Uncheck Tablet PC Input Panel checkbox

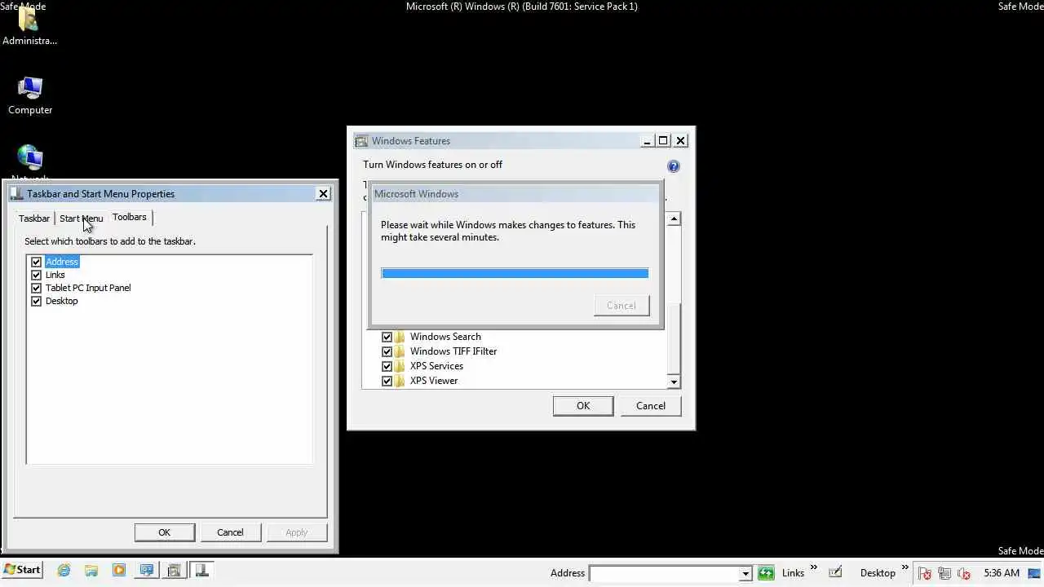36,288
